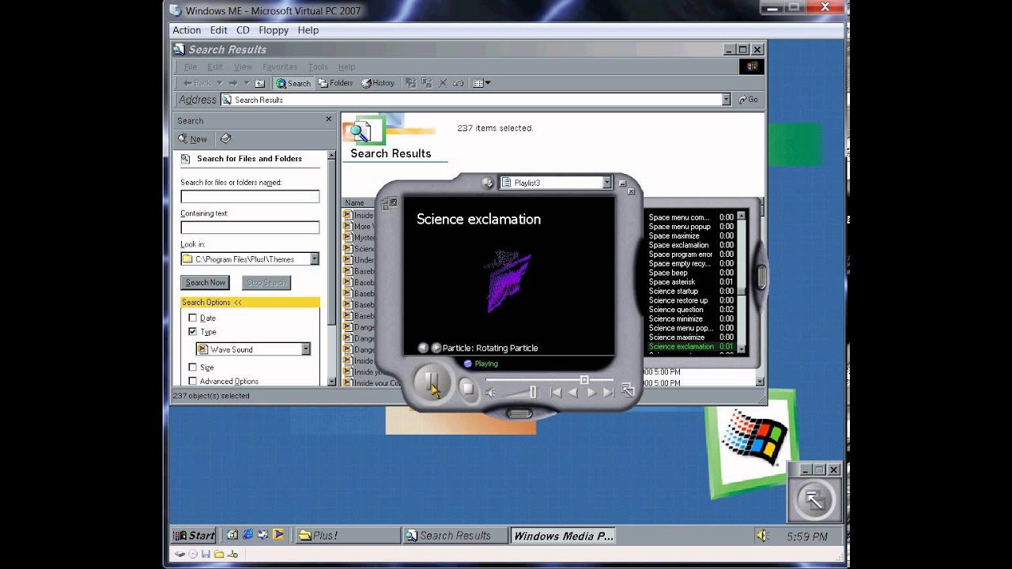Uncheck the Type search option

193,332
